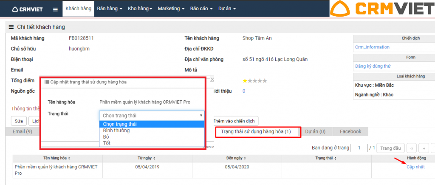435x185 pixels.
Task: Switch to the Email (9) tab
Action: 23,131
